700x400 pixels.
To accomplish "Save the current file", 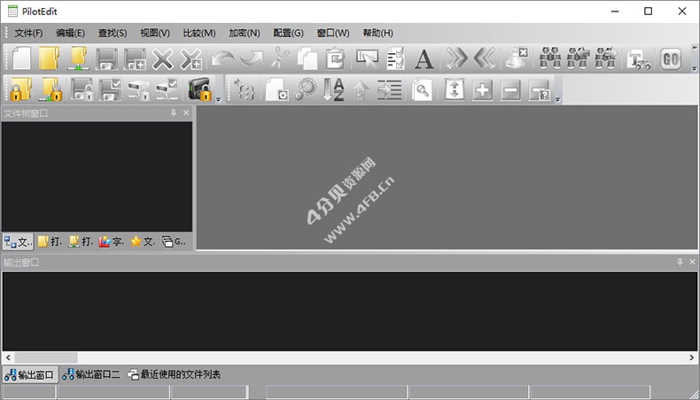I will [x=106, y=59].
